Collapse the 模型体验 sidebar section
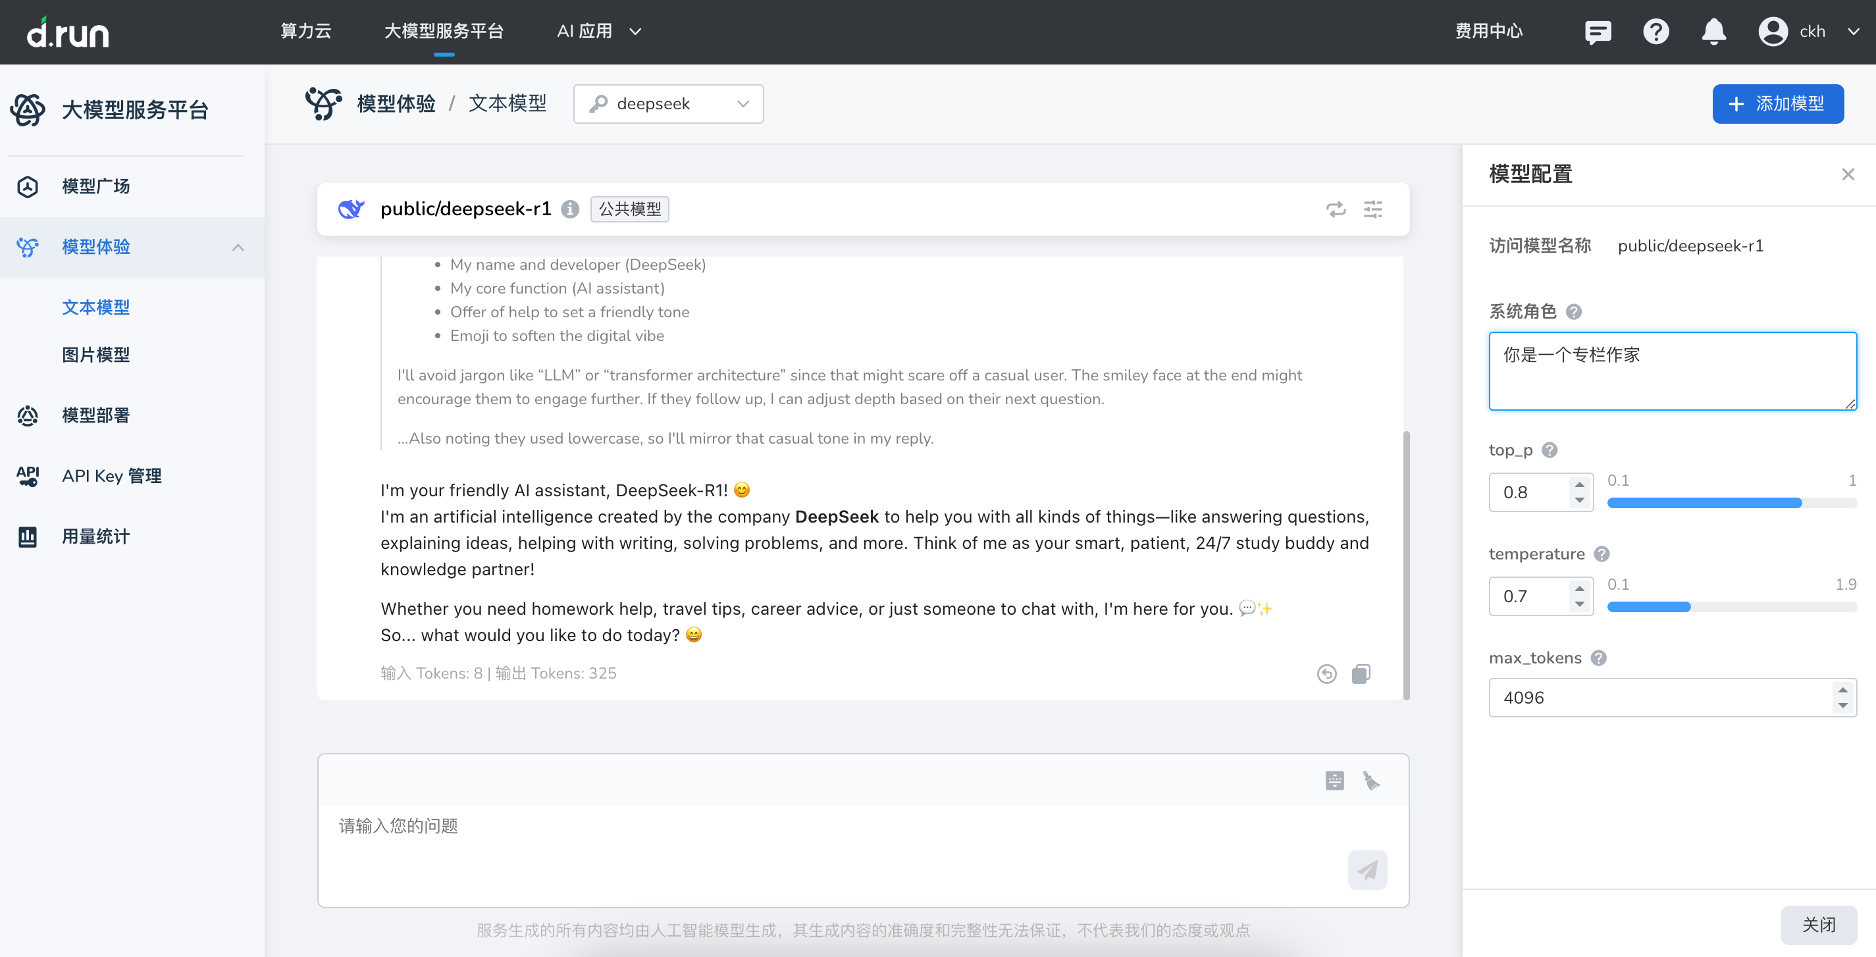Viewport: 1876px width, 957px height. pyautogui.click(x=238, y=247)
